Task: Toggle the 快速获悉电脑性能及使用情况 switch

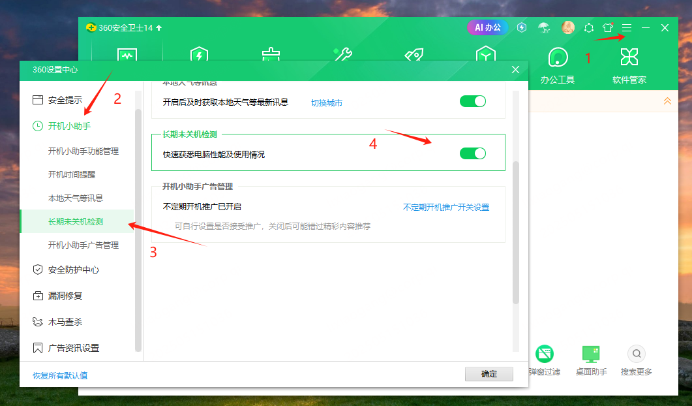Action: [x=473, y=153]
